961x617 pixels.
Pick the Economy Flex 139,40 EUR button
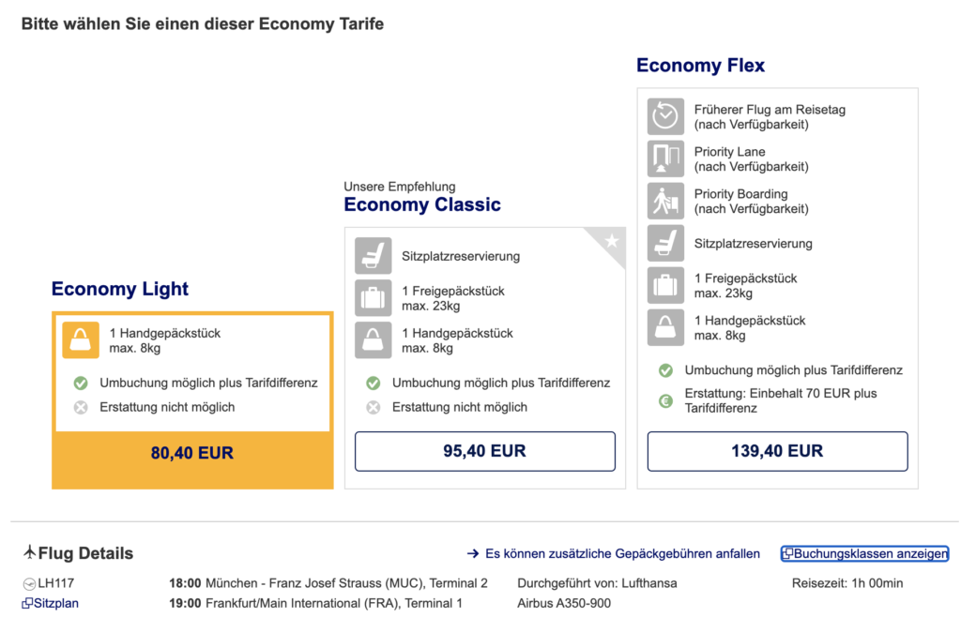pos(777,451)
